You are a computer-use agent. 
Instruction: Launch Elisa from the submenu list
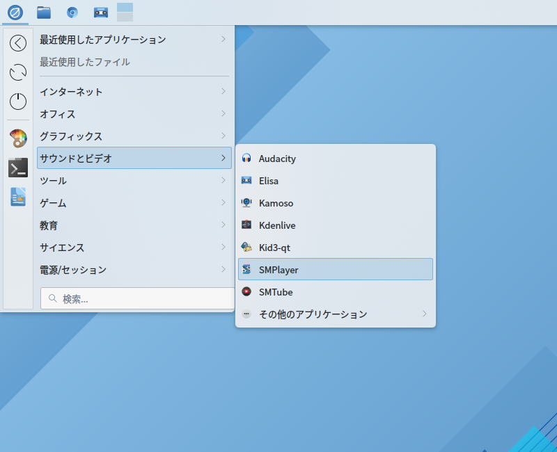(x=336, y=181)
